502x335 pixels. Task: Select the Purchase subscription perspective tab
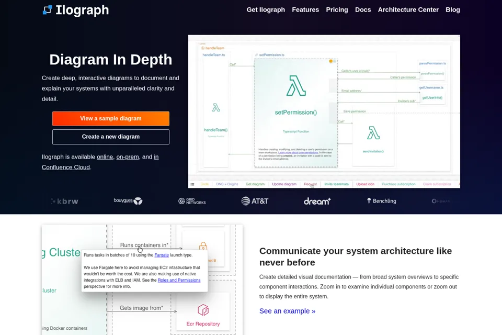point(398,184)
